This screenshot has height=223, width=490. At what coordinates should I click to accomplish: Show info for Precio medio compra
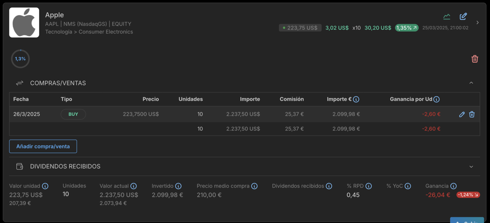254,186
